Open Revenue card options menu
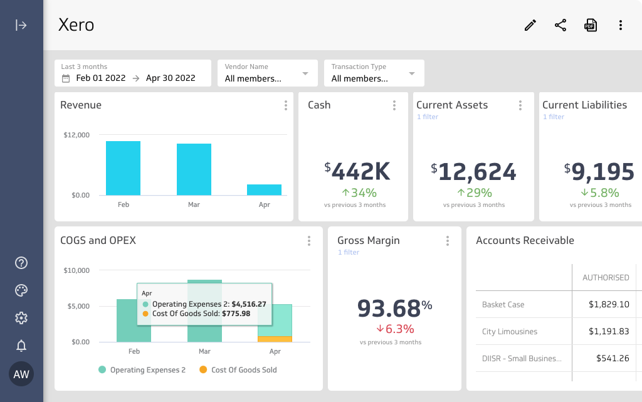 coord(286,105)
